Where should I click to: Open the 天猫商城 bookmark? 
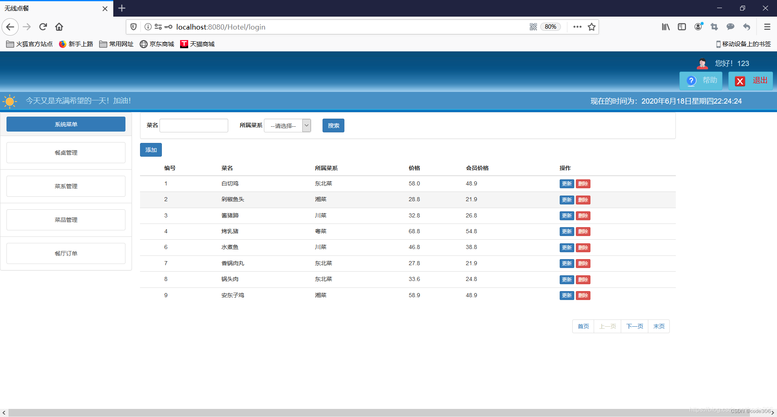(x=197, y=44)
